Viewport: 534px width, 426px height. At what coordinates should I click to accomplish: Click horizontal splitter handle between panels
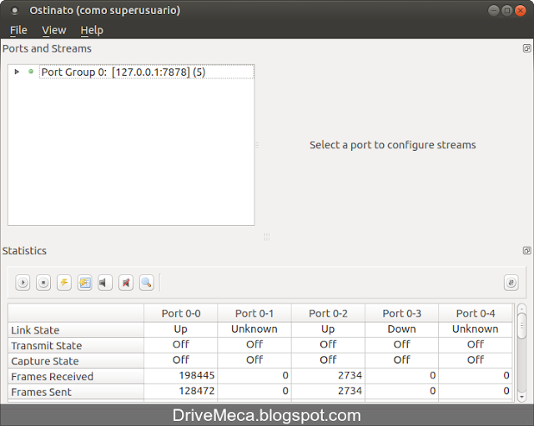tap(267, 237)
